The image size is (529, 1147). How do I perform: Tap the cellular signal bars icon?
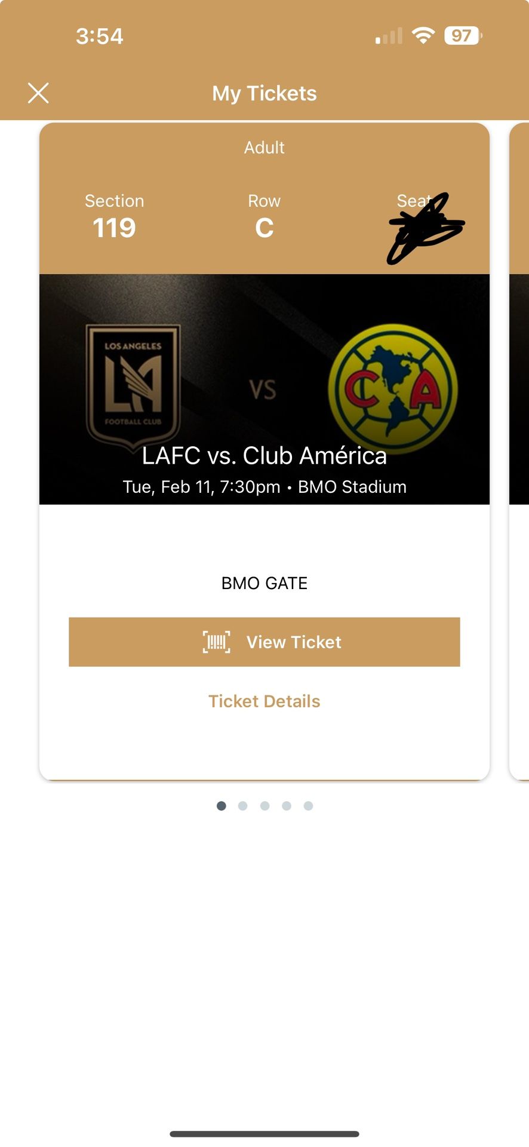389,36
